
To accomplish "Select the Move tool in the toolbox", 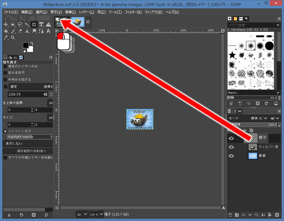I will tap(5, 25).
